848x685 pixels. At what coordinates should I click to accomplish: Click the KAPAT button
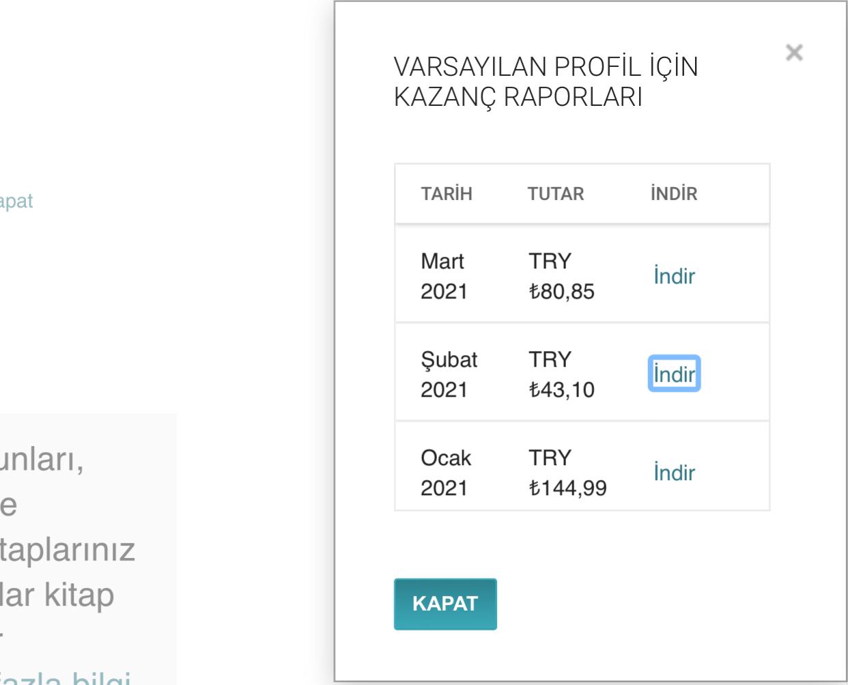(x=445, y=604)
